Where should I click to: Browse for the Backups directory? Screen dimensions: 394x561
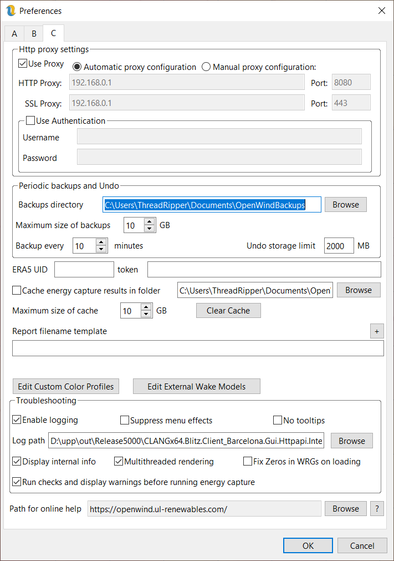(x=345, y=205)
